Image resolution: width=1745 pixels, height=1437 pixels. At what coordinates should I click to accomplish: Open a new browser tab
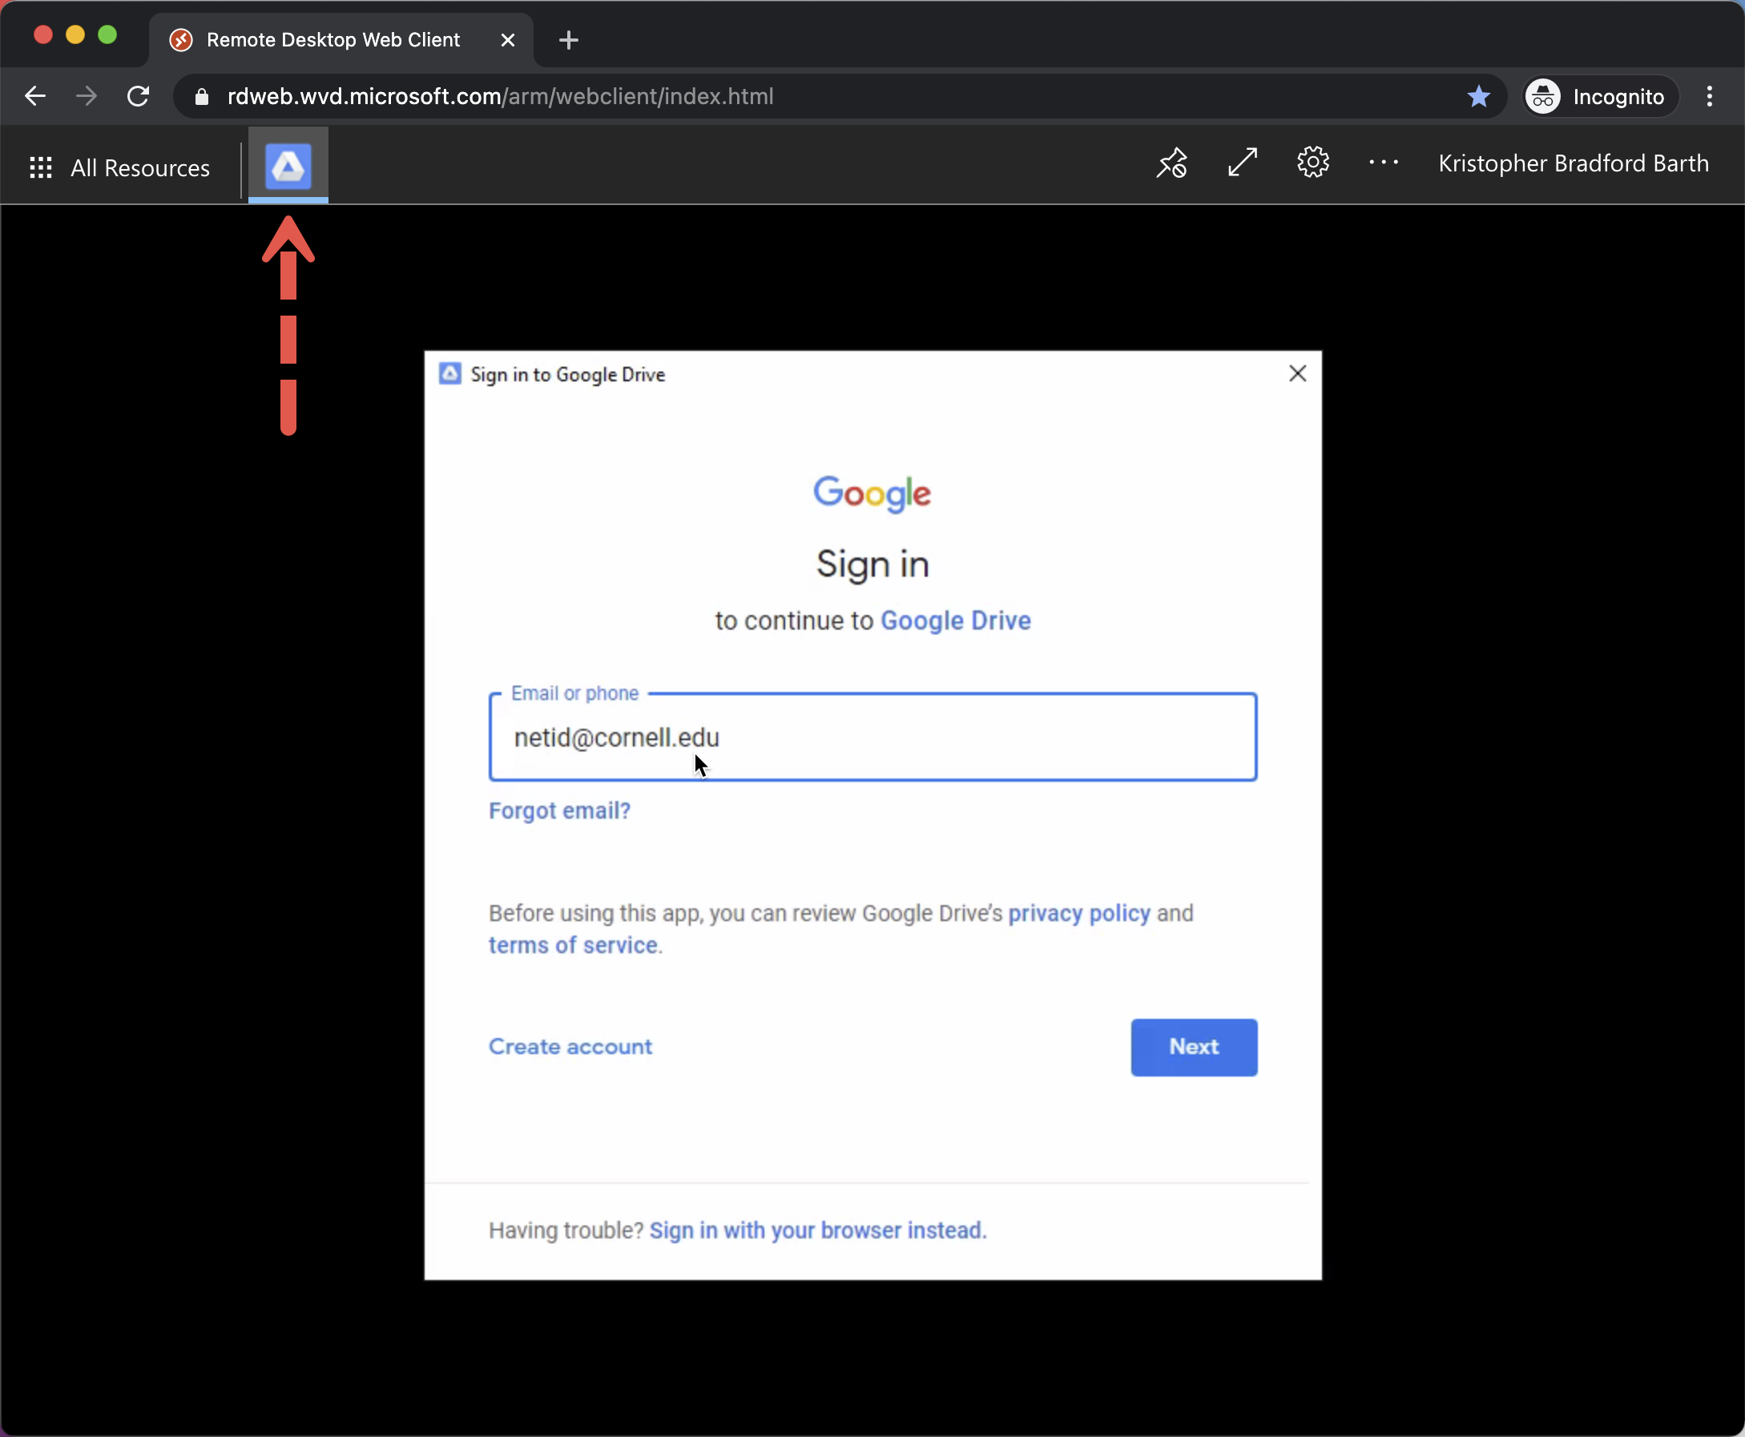[569, 40]
